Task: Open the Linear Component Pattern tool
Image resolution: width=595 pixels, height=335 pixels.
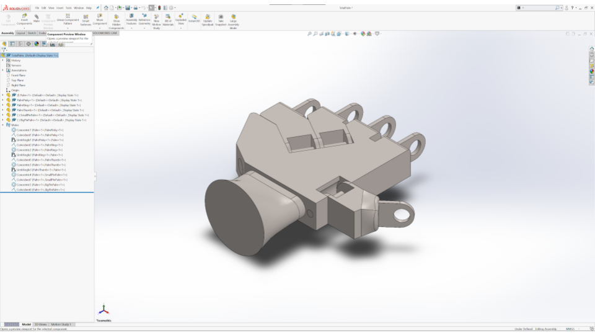Action: (68, 19)
